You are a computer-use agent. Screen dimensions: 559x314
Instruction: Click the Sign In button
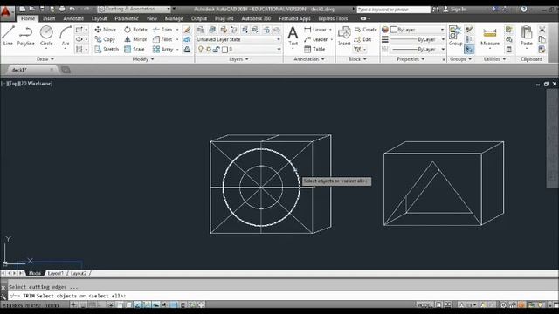455,10
